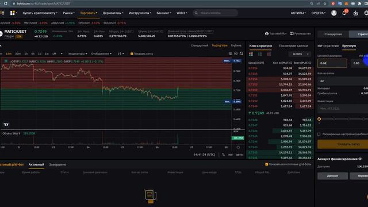Select the 1d timeframe
This screenshot has width=368, height=207.
pos(40,53)
